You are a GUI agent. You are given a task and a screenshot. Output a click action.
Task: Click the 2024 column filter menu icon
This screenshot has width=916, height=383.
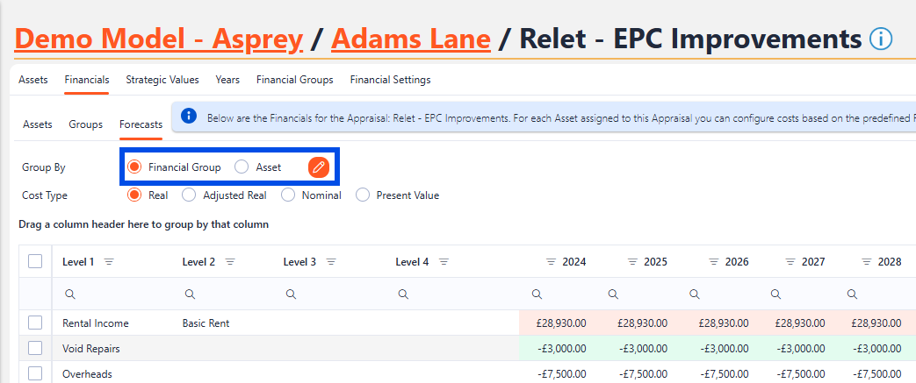(552, 262)
